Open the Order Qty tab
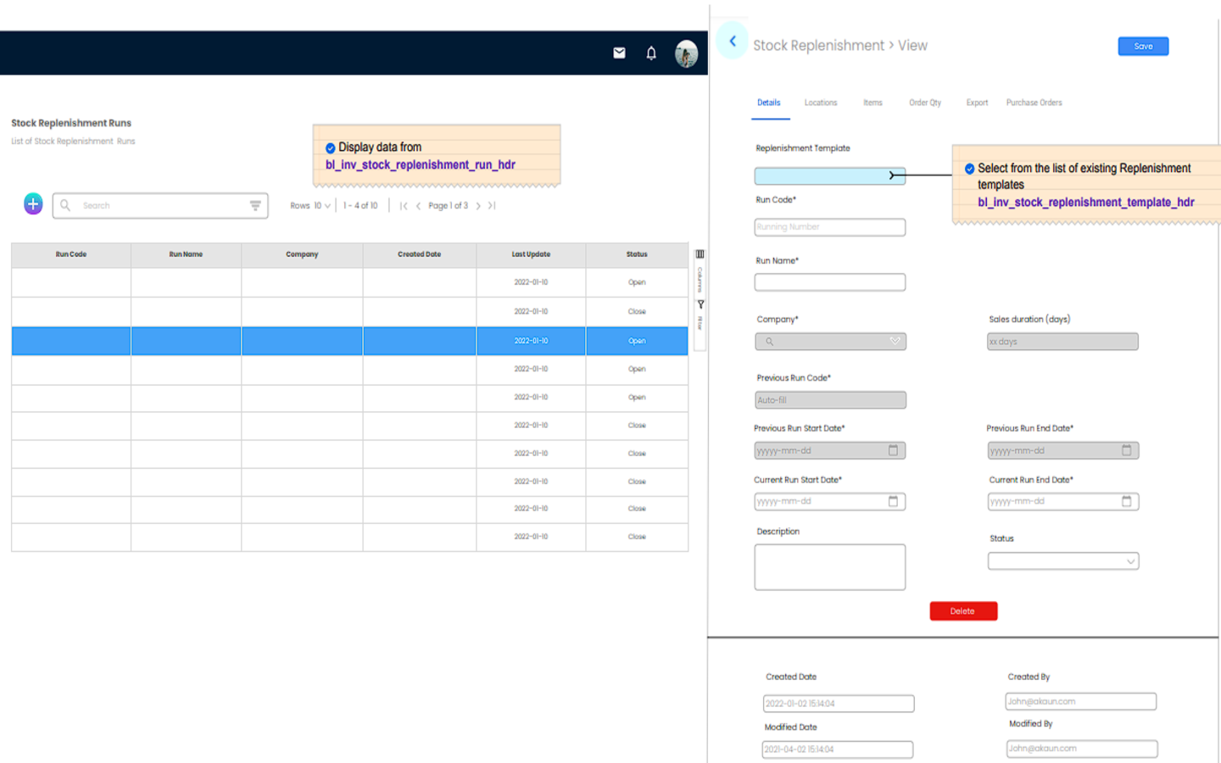 click(x=925, y=103)
